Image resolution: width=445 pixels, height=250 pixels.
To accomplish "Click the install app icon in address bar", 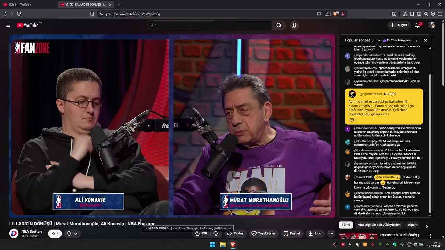I will [x=319, y=14].
